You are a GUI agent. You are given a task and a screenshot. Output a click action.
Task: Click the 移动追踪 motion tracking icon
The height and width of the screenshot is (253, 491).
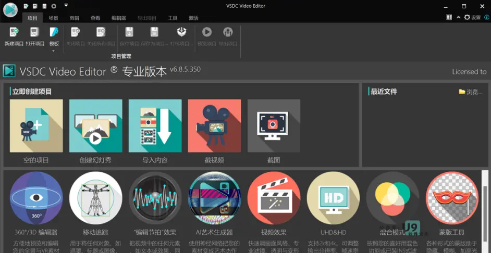(x=95, y=198)
